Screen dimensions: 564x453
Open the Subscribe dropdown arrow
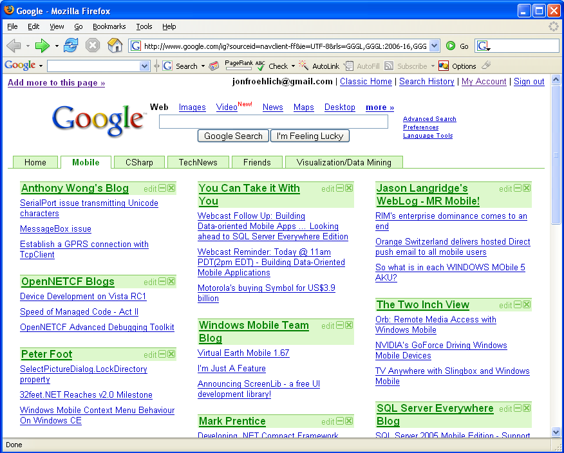click(x=433, y=66)
